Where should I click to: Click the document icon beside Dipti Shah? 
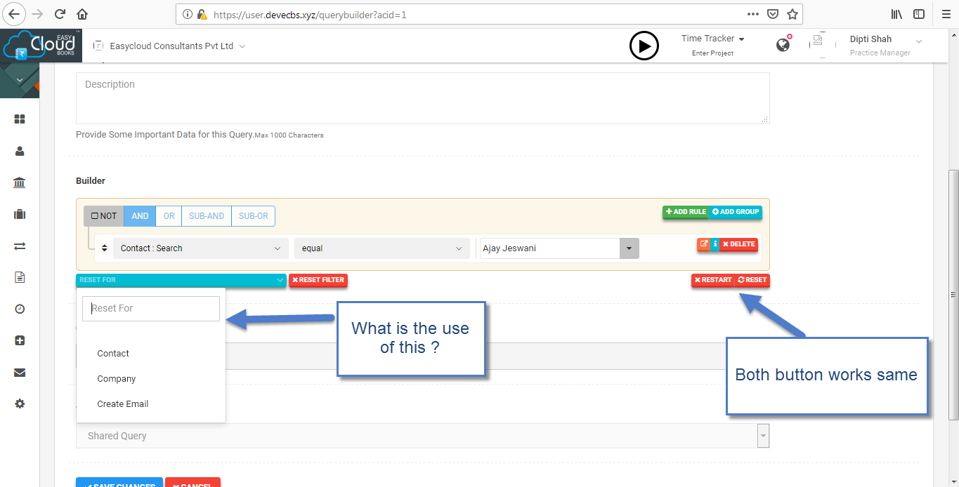[x=818, y=41]
